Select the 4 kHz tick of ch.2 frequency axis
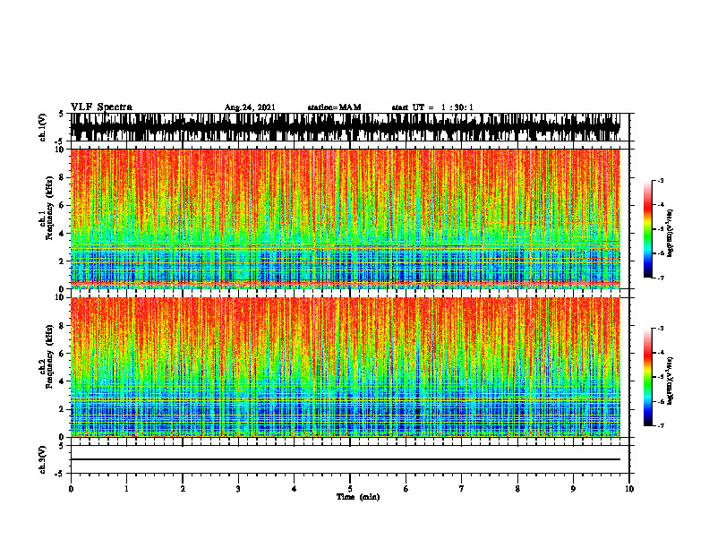The width and height of the screenshot is (709, 548). point(64,381)
